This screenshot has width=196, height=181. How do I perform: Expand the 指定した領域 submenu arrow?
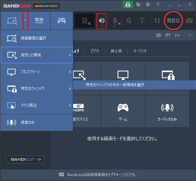(x=70, y=55)
